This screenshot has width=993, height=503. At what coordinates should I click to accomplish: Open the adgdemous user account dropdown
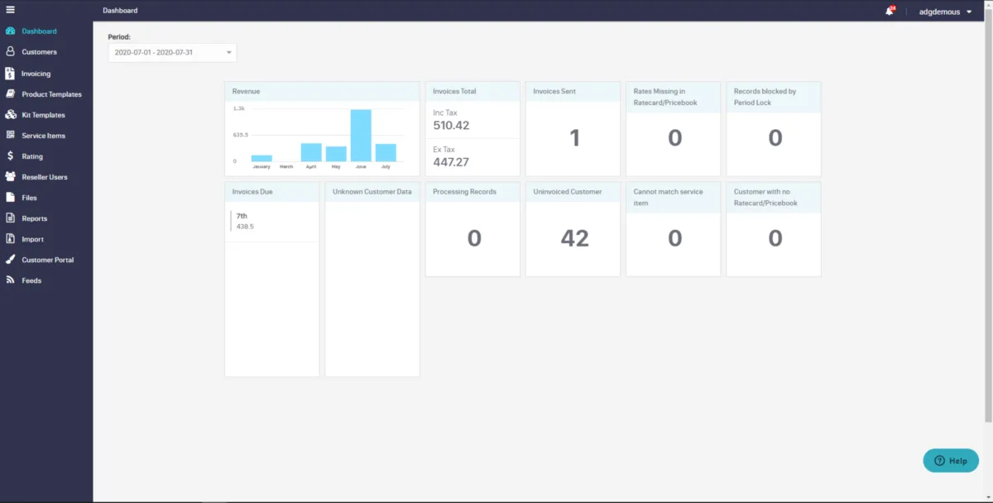(x=945, y=12)
